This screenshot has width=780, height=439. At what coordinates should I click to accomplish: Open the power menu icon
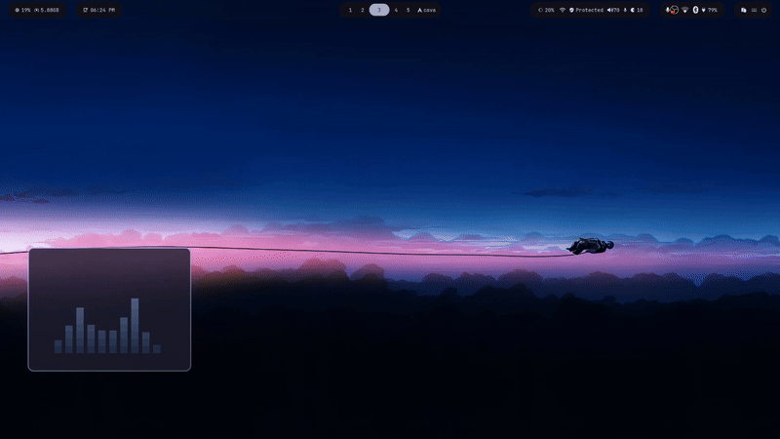tap(764, 10)
